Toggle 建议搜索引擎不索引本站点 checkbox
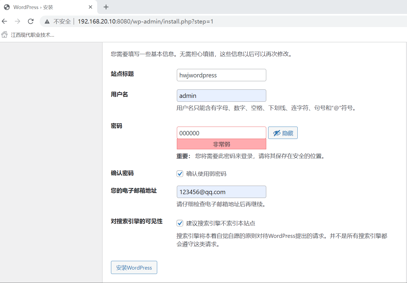Image resolution: width=407 pixels, height=283 pixels. pyautogui.click(x=180, y=223)
